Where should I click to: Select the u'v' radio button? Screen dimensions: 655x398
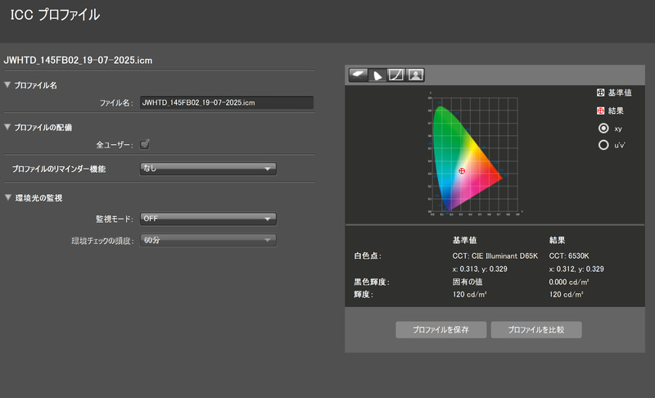click(x=603, y=145)
